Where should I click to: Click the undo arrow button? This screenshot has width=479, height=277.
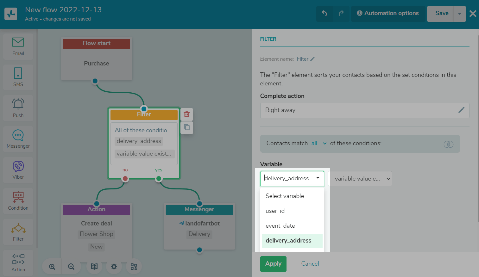(x=325, y=13)
